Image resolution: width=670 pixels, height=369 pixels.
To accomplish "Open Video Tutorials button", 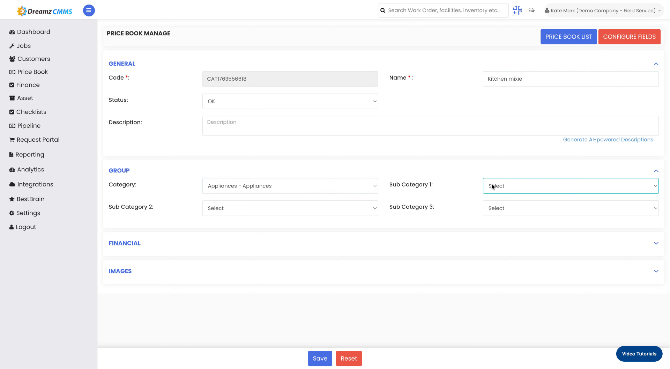I will 639,354.
